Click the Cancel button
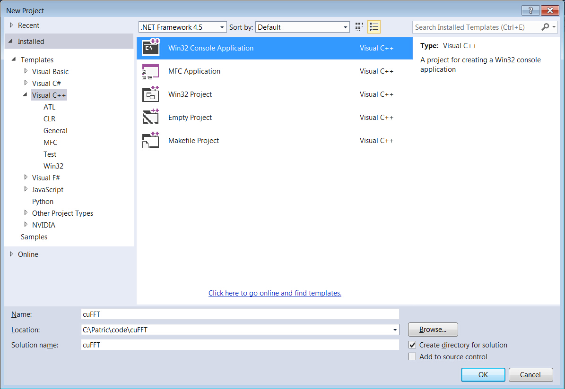The width and height of the screenshot is (565, 389). [x=530, y=375]
